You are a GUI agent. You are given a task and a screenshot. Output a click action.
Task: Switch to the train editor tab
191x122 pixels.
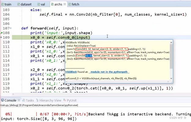pos(6,4)
